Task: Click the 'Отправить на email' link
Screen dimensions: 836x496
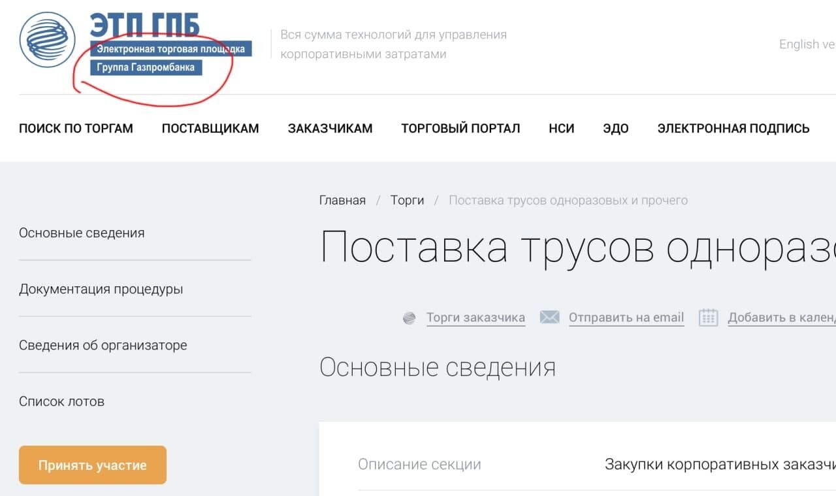Action: coord(626,318)
